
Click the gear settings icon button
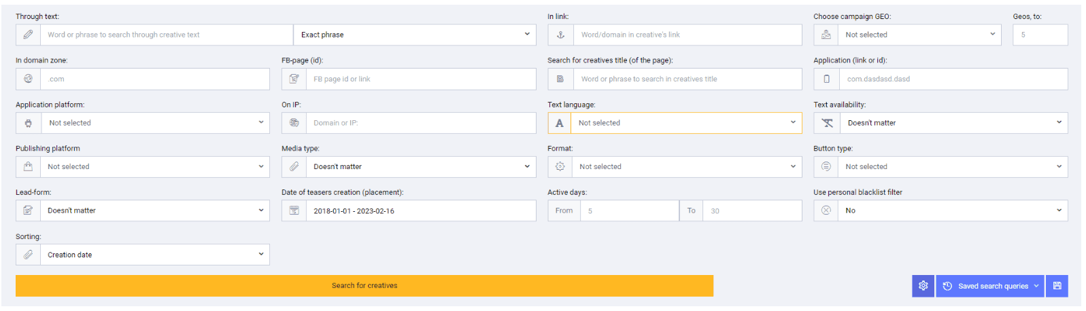[923, 286]
